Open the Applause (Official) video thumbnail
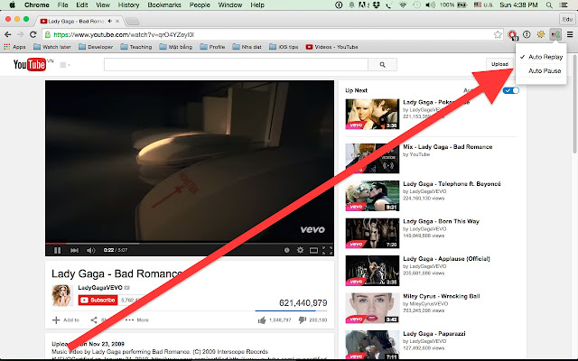Screen dimensions: 578x361 coord(372,271)
